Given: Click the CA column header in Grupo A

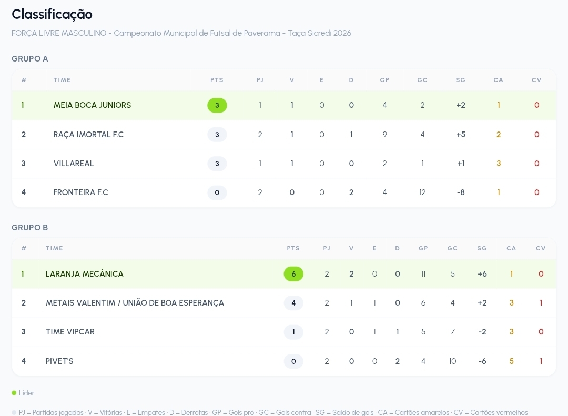Looking at the screenshot, I should [x=499, y=80].
